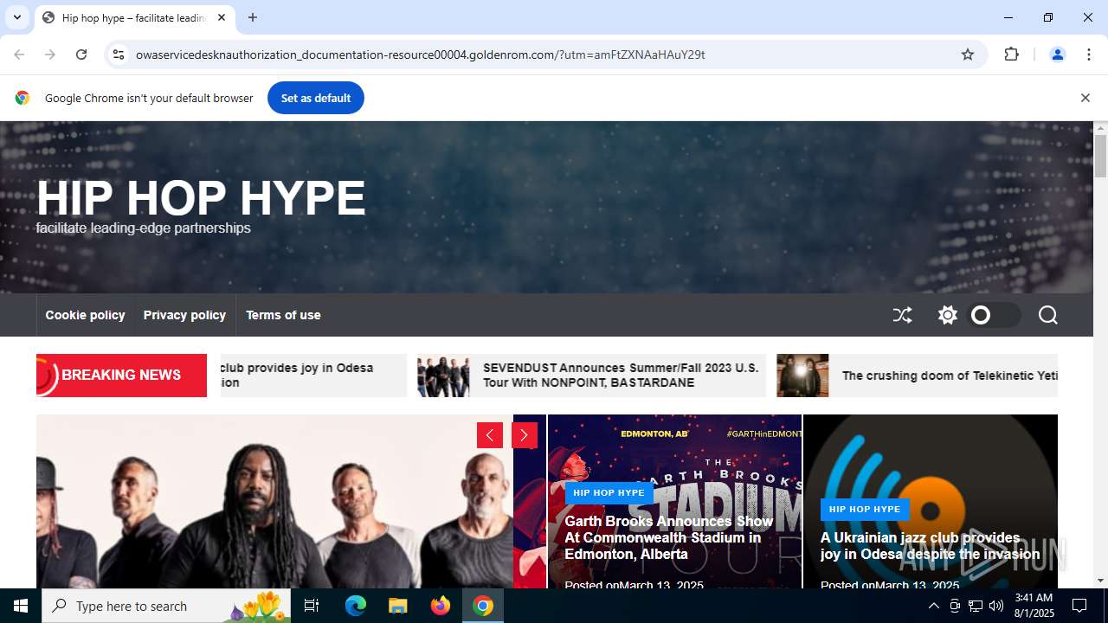Click the Telekinetic Yeti thumbnail in ticker
The image size is (1108, 623).
coord(802,376)
